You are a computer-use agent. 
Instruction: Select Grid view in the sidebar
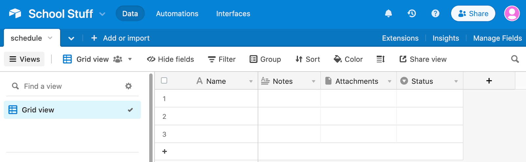coord(72,110)
